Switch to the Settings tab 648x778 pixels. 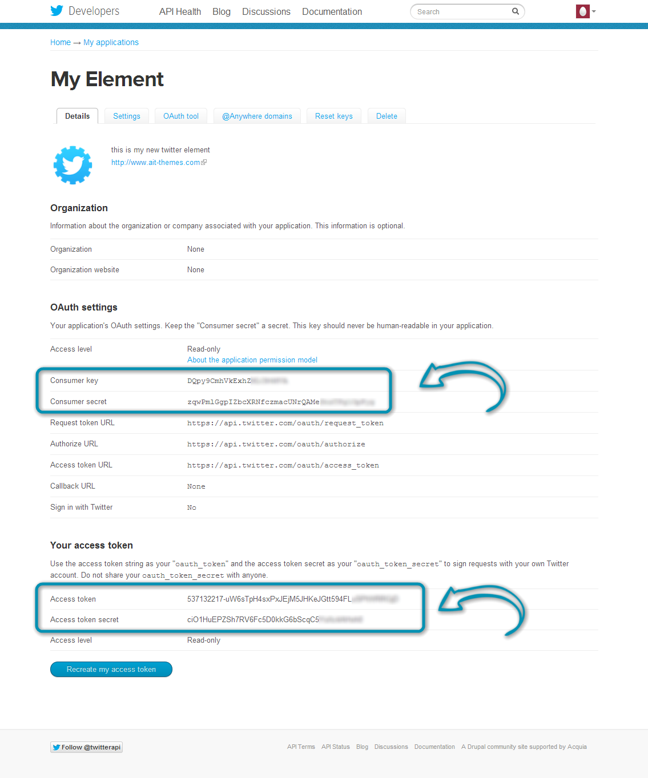click(x=127, y=116)
